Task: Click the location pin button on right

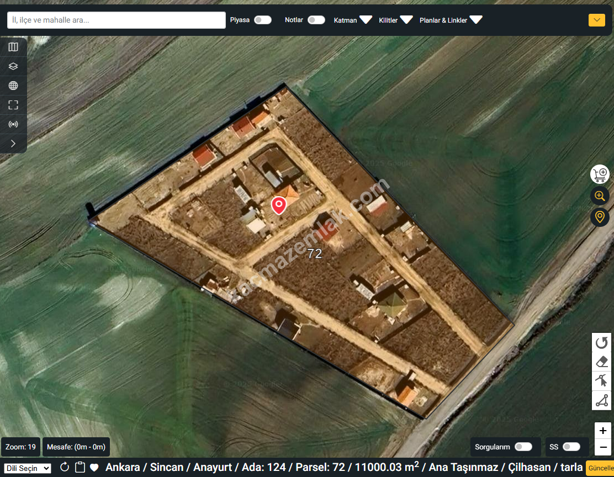Action: coord(600,216)
